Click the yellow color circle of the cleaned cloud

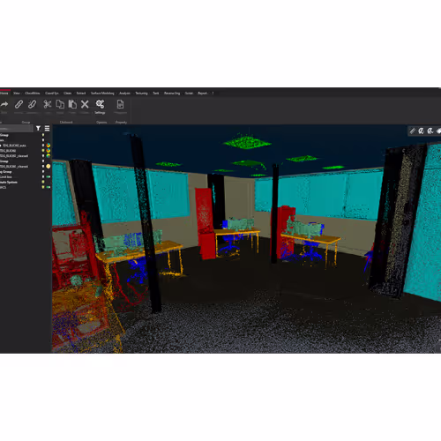tap(49, 167)
